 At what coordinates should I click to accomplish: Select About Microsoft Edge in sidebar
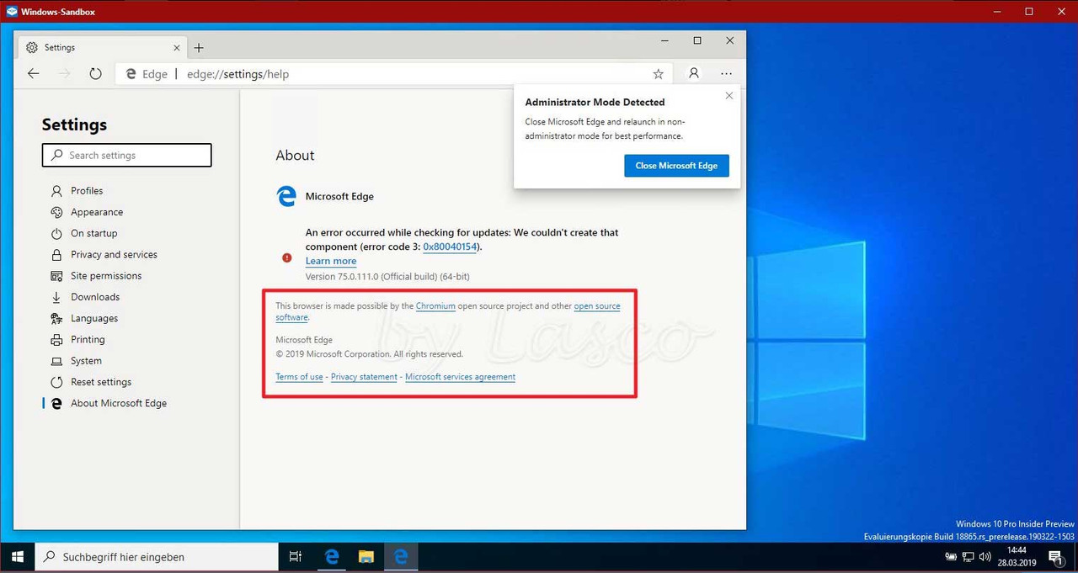coord(119,404)
